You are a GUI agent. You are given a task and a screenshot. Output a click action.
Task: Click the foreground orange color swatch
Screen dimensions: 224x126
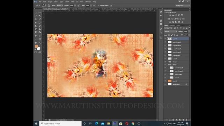click(36, 46)
